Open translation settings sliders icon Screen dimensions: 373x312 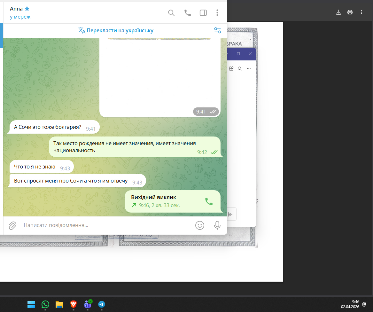[x=217, y=30]
